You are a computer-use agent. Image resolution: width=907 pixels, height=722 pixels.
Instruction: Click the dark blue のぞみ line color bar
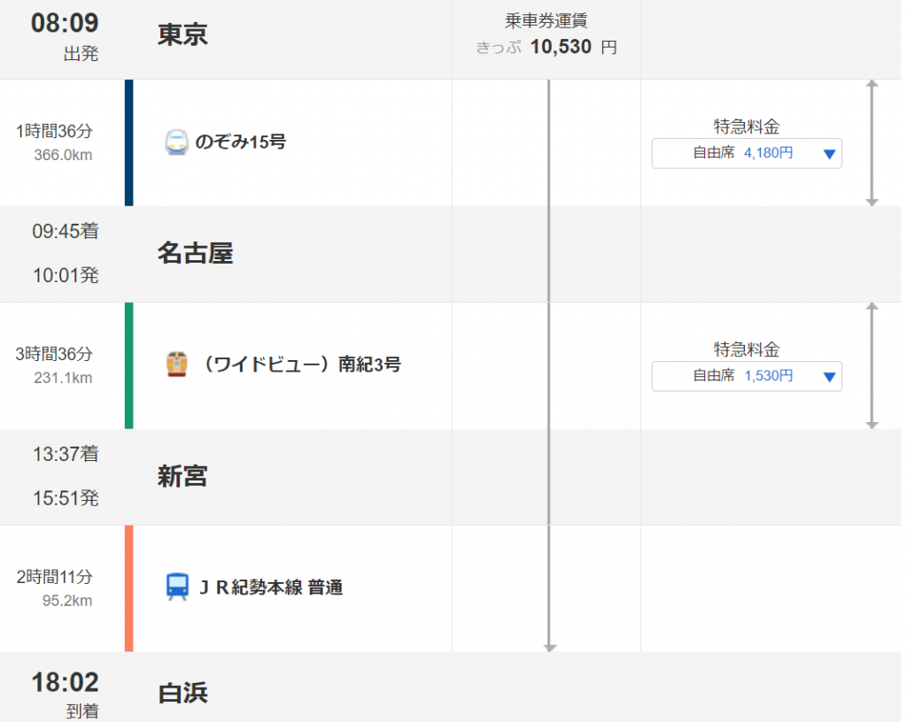point(129,142)
